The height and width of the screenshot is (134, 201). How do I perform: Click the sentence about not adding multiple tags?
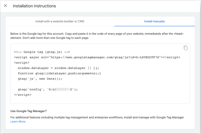point(56,38)
